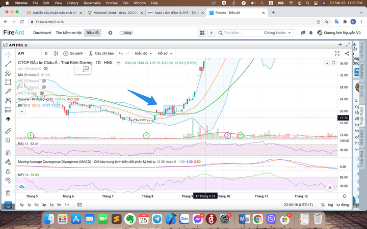
Task: Open Tìm kiếm cơ hội page
Action: click(69, 33)
